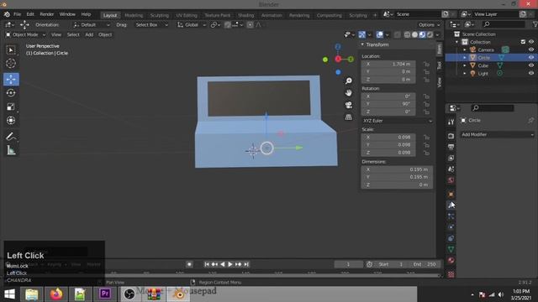This screenshot has height=302, width=538.
Task: Open Premiere Pro from Windows taskbar
Action: tap(104, 294)
